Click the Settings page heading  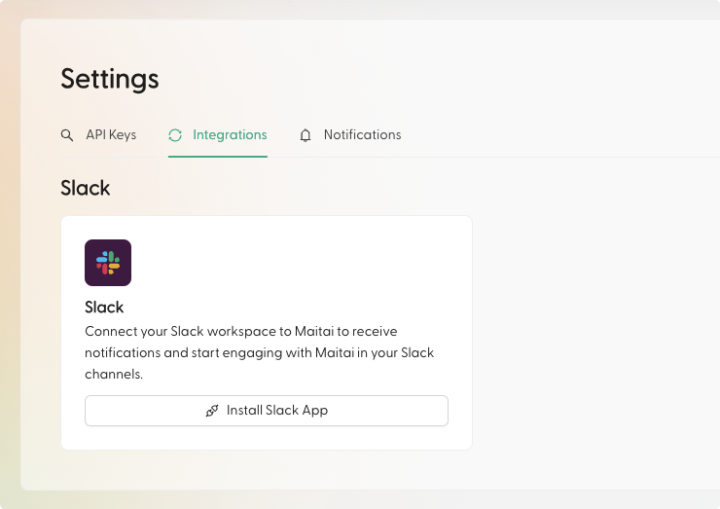coord(110,79)
